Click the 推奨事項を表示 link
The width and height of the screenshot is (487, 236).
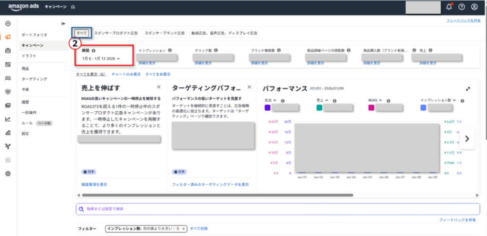94,184
